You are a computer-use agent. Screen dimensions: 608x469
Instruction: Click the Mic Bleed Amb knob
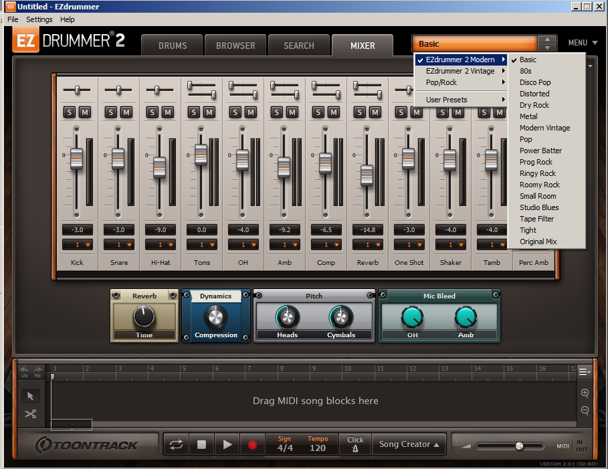click(x=466, y=317)
